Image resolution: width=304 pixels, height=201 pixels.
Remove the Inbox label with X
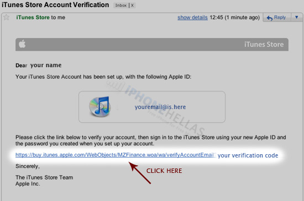pos(132,5)
